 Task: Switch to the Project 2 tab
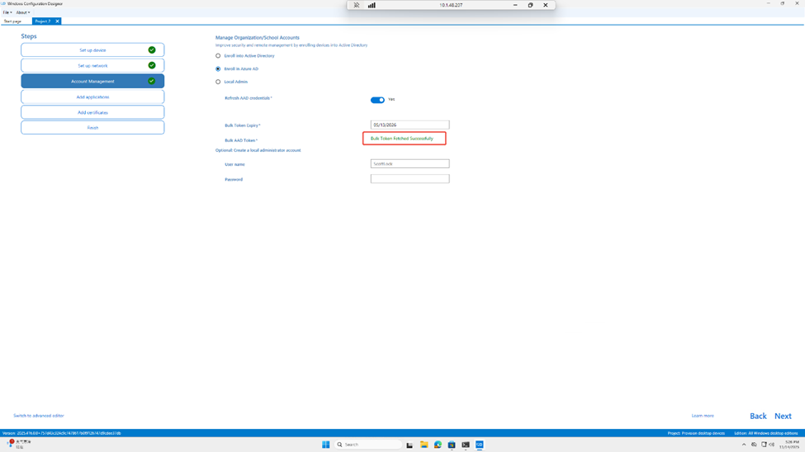click(x=43, y=21)
